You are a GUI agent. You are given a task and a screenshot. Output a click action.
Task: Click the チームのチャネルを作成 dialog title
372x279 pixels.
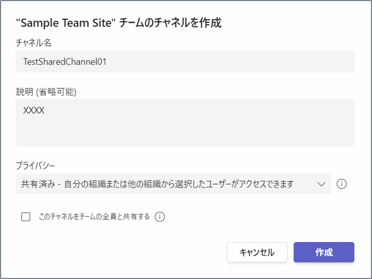170,23
